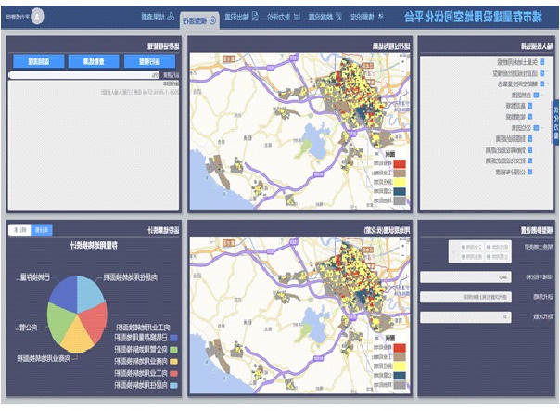Toggle the 到道路距离图 checkbox
This screenshot has height=411, width=560.
[530, 138]
